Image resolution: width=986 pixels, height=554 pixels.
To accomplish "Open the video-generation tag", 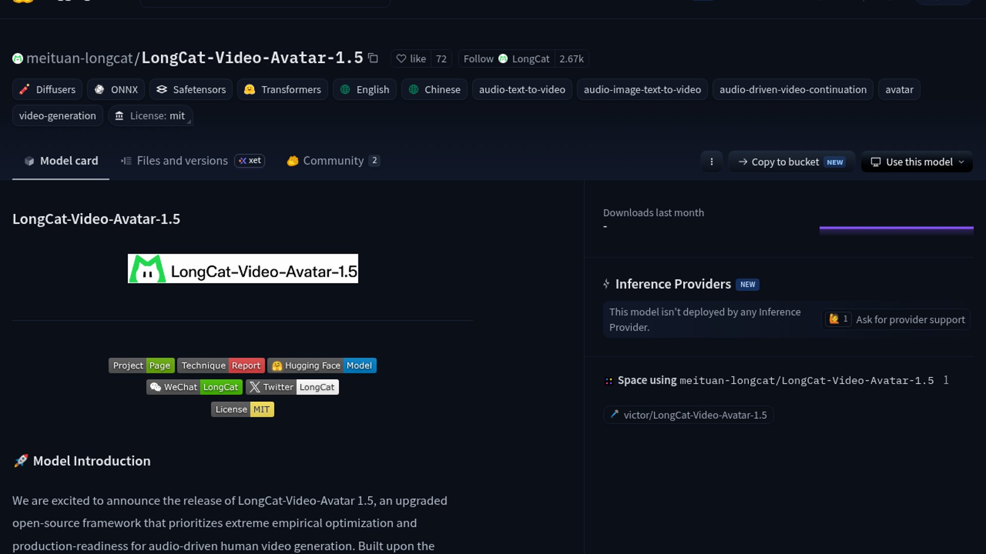I will click(58, 116).
